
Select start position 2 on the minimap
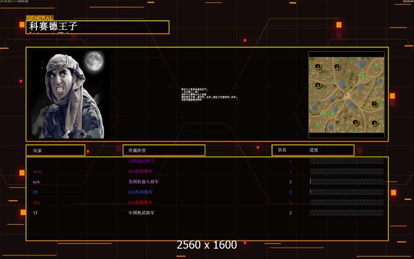(337, 67)
